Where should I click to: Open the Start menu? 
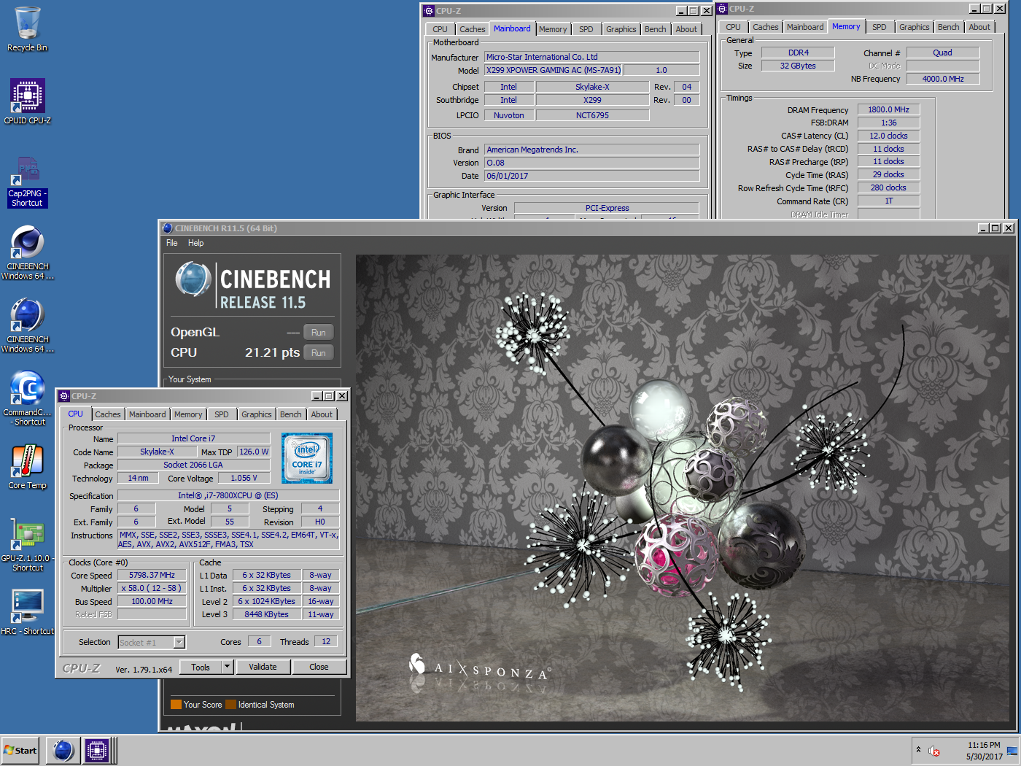20,750
